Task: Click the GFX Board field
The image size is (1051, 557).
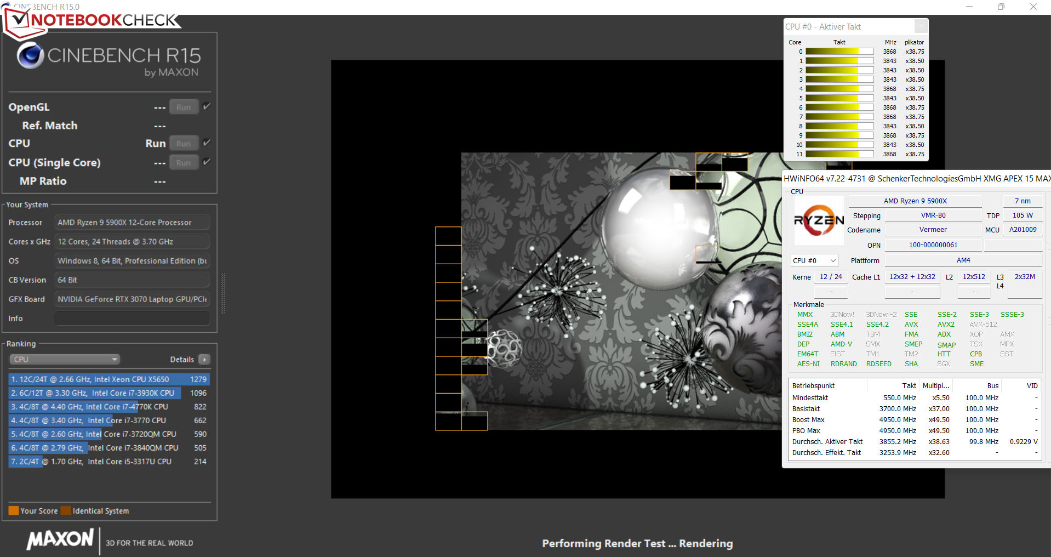Action: coord(132,299)
